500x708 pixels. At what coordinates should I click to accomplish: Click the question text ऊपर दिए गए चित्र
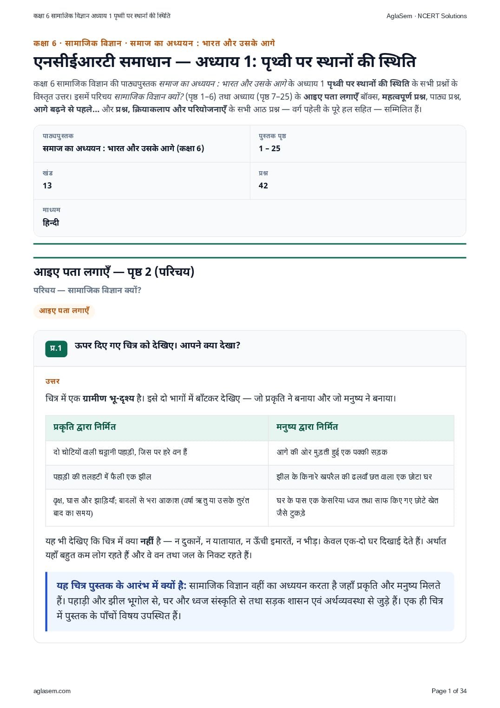(x=158, y=346)
